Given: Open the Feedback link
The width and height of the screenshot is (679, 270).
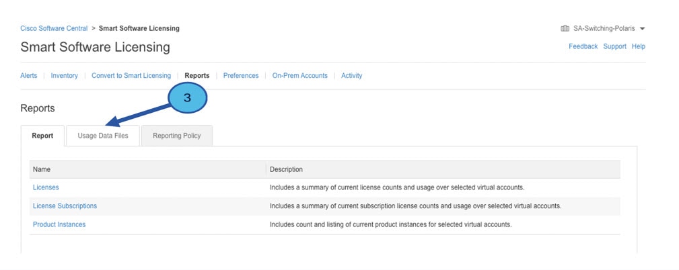Looking at the screenshot, I should pyautogui.click(x=583, y=46).
